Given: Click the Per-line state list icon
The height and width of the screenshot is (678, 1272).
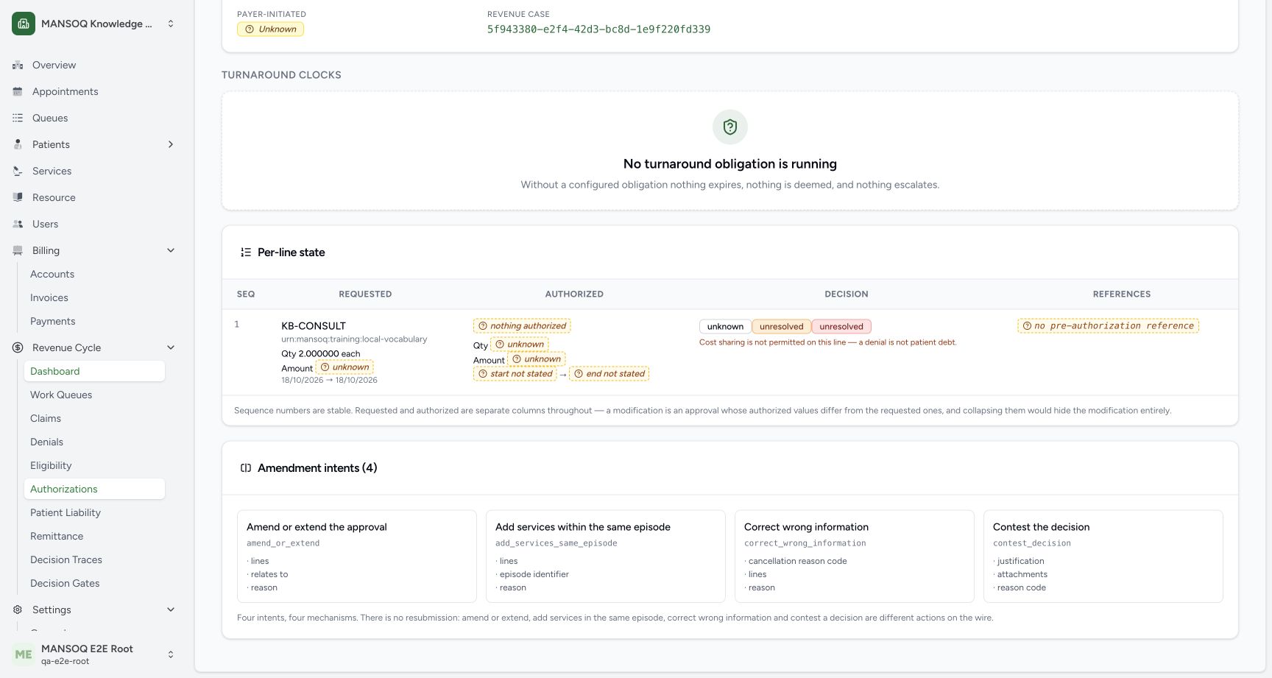Looking at the screenshot, I should point(246,253).
